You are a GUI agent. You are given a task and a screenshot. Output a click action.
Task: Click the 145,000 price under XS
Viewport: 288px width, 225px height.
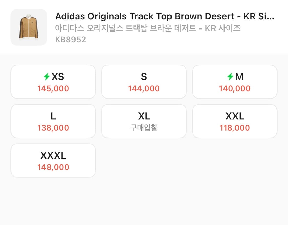53,89
